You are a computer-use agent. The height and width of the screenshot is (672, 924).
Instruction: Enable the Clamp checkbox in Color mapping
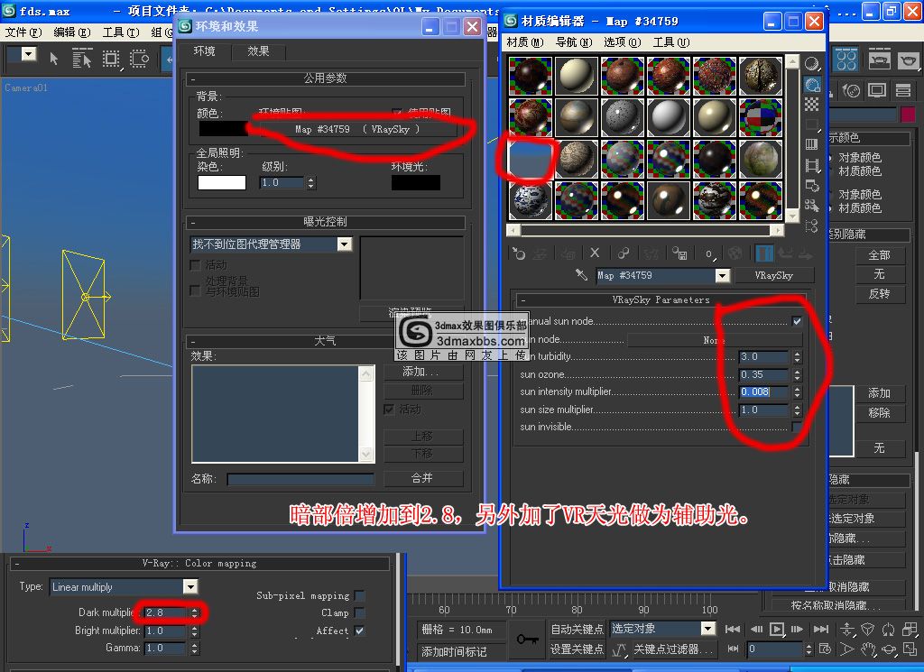(359, 612)
